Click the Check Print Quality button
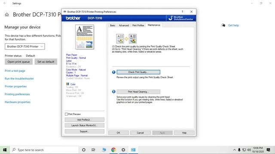The width and height of the screenshot is (275, 154). coord(138,72)
